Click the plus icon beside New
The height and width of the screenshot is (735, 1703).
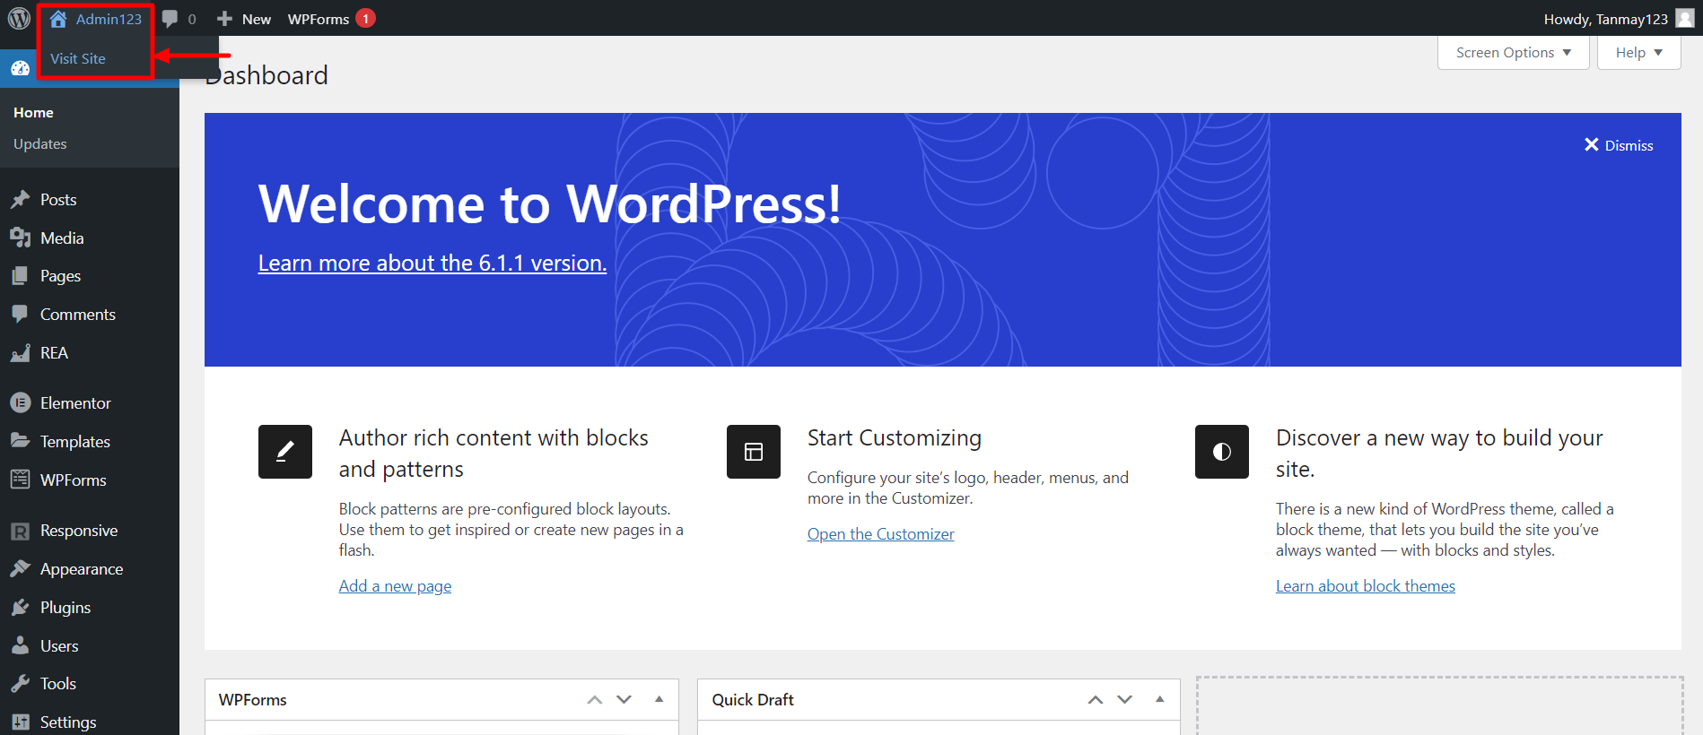[x=225, y=19]
